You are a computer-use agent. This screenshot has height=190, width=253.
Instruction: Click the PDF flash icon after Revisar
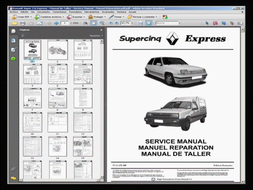[165, 17]
